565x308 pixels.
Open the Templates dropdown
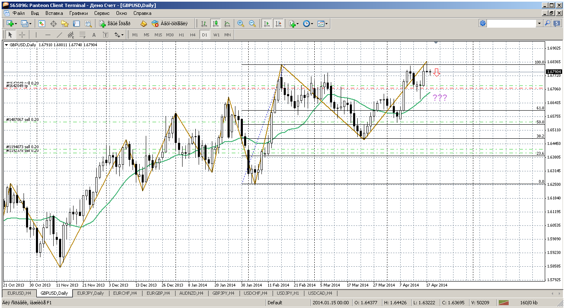[x=323, y=24]
